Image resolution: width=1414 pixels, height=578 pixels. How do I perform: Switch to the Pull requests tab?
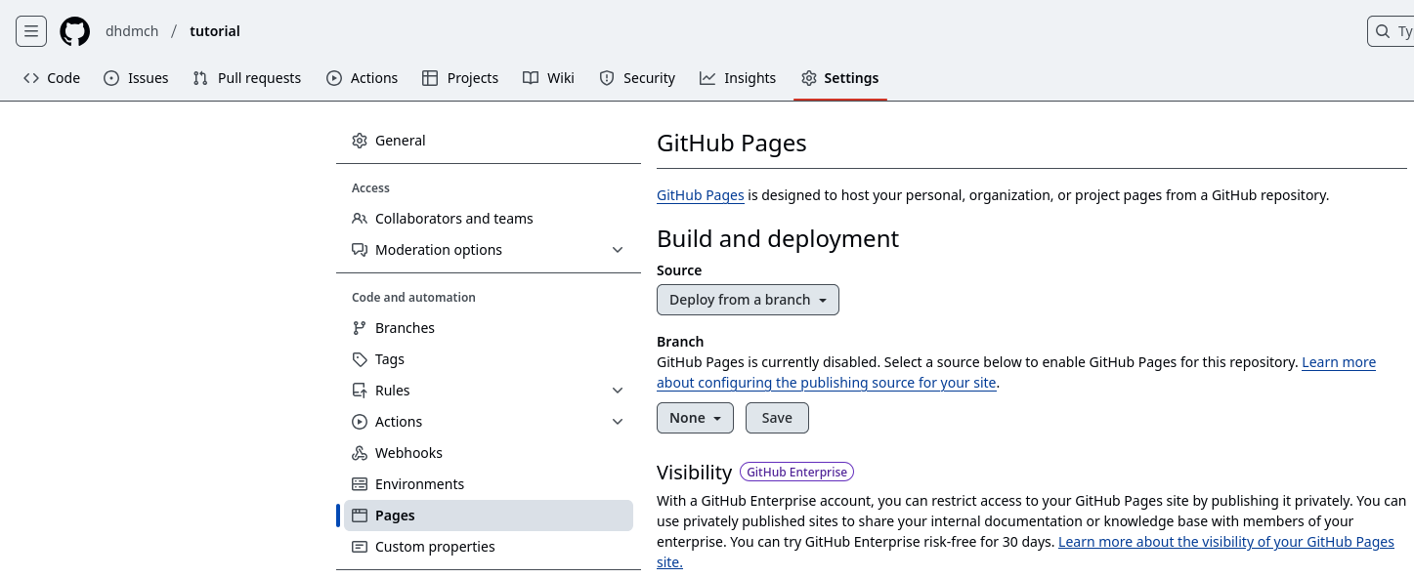247,78
